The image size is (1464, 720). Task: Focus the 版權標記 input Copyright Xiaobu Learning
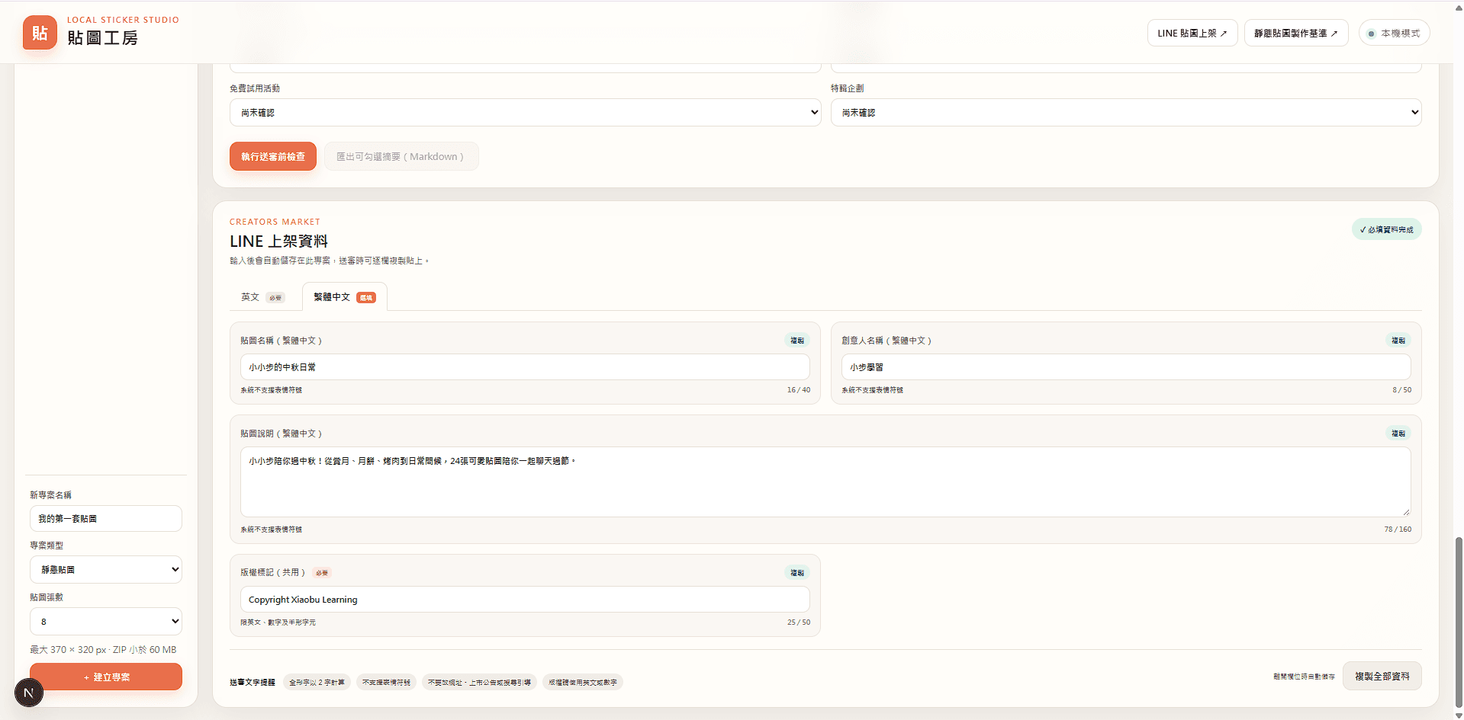(x=525, y=600)
